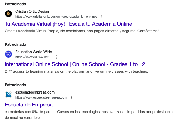Screen dimensions: 178x121
Task: Click the Education World Wide favicon
Action: point(8,54)
